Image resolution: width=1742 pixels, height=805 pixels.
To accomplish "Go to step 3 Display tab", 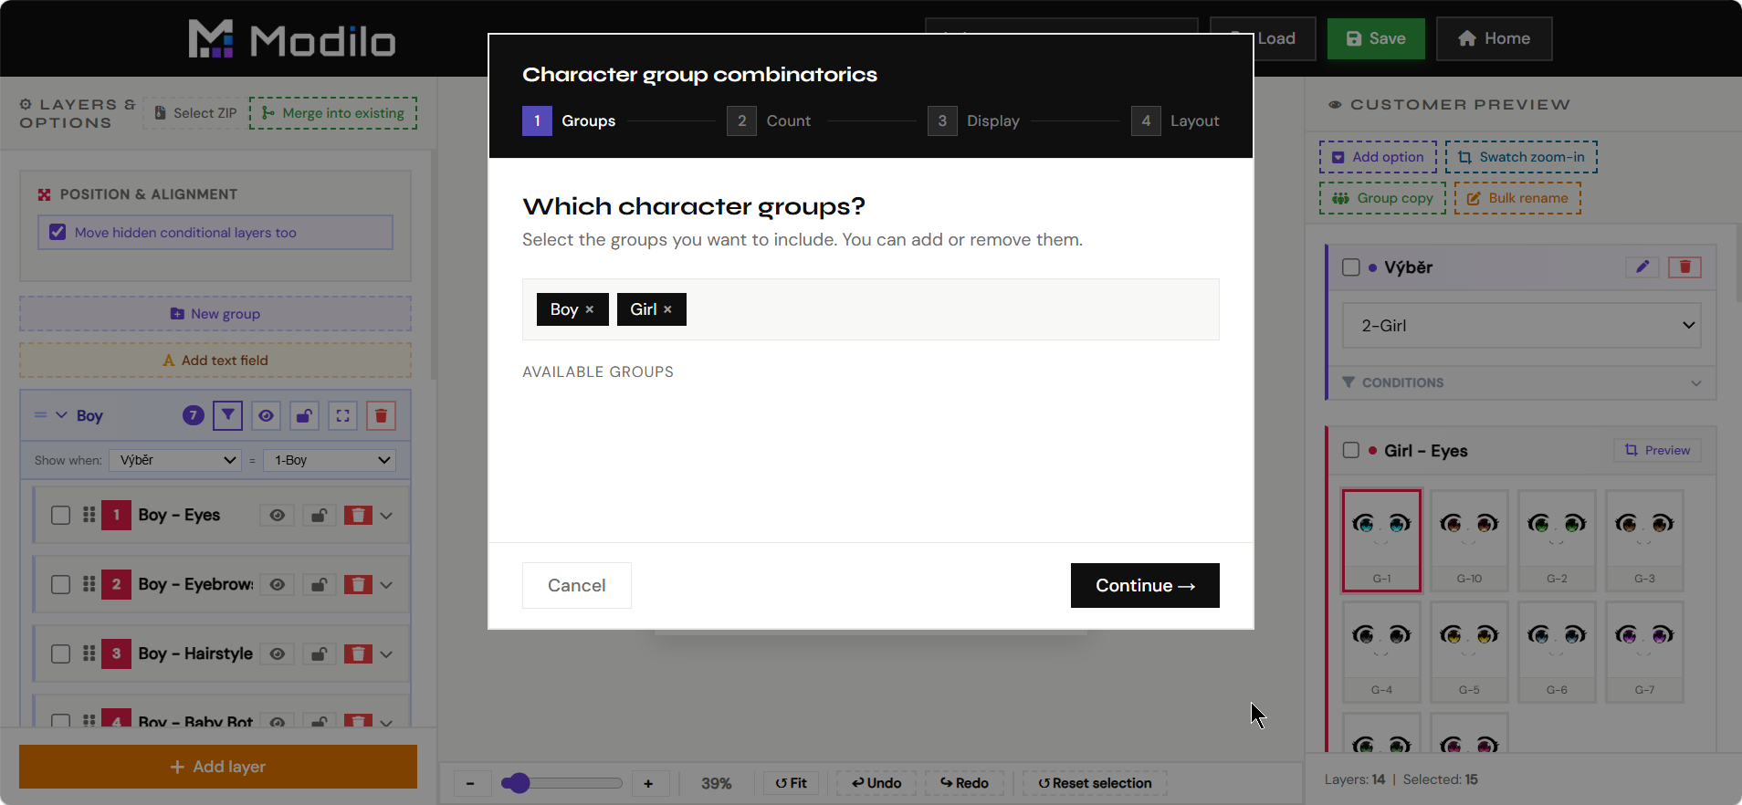I will (974, 120).
